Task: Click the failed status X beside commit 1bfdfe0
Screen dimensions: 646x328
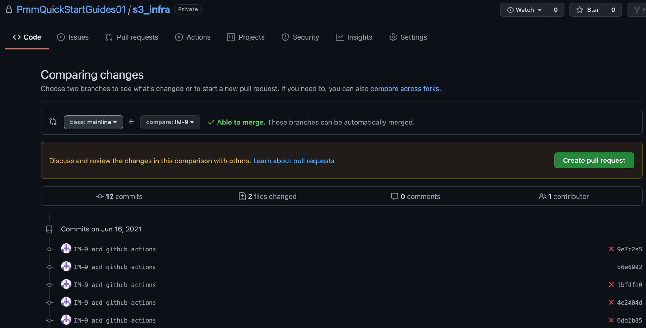Action: coord(611,285)
